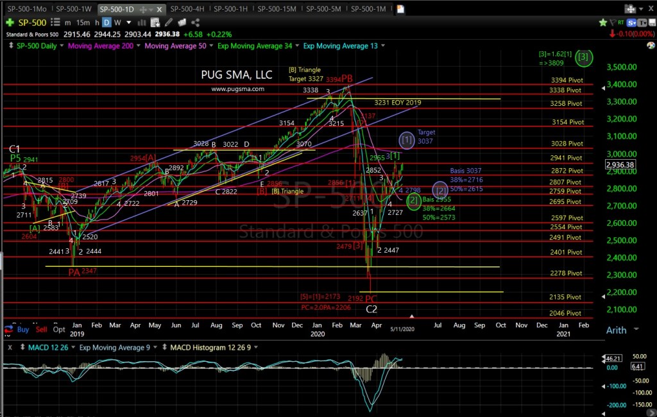The image size is (657, 417).
Task: Switch to the SP-500-1Mo tab
Action: click(x=27, y=9)
